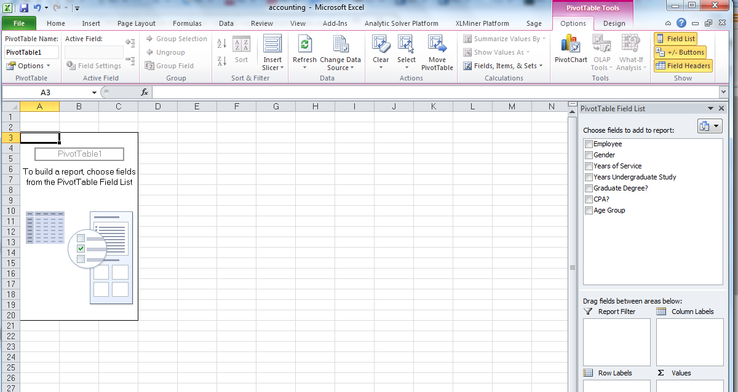Click the Clear PivotTable icon
Viewport: 738px width, 392px height.
pyautogui.click(x=381, y=45)
